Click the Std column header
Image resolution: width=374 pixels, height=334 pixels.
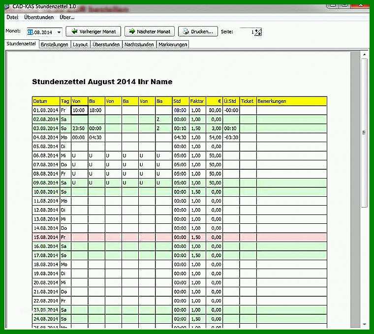181,101
